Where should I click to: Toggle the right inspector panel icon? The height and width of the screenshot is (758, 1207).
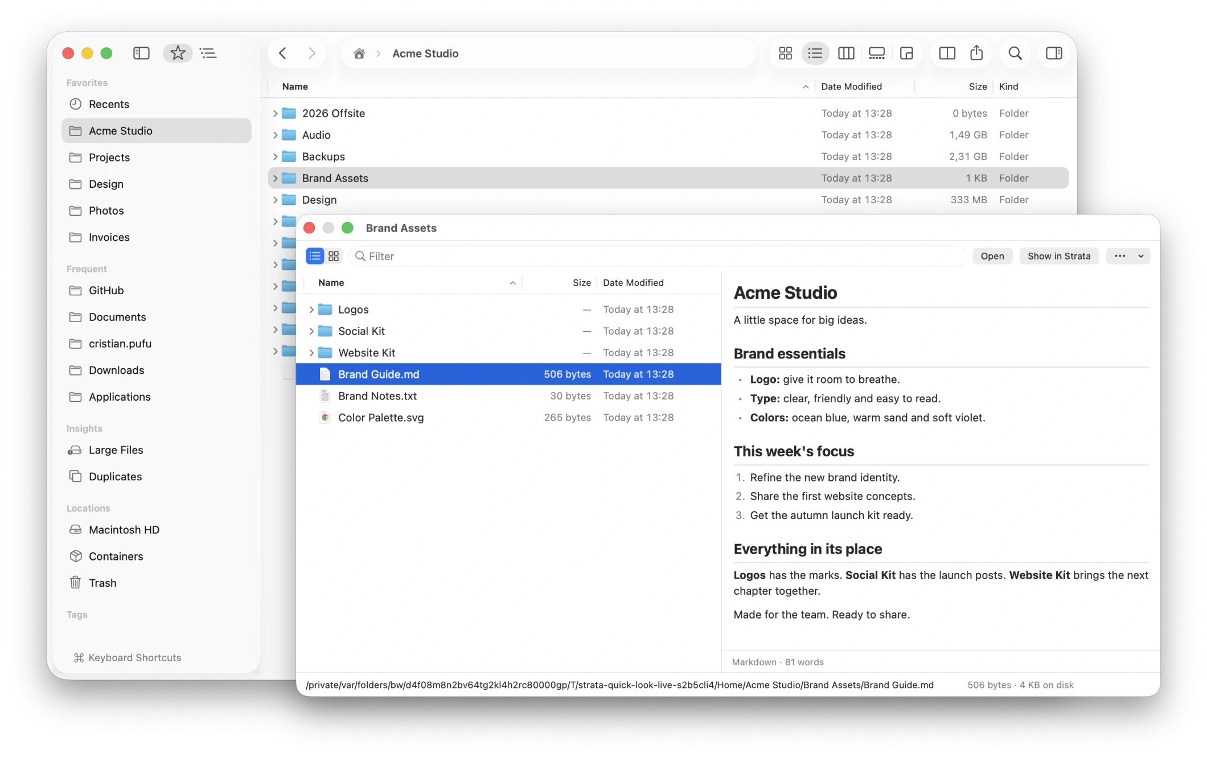tap(1054, 53)
